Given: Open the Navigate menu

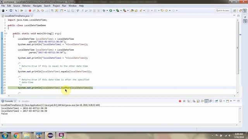Looking at the screenshot, I should click(37, 6).
